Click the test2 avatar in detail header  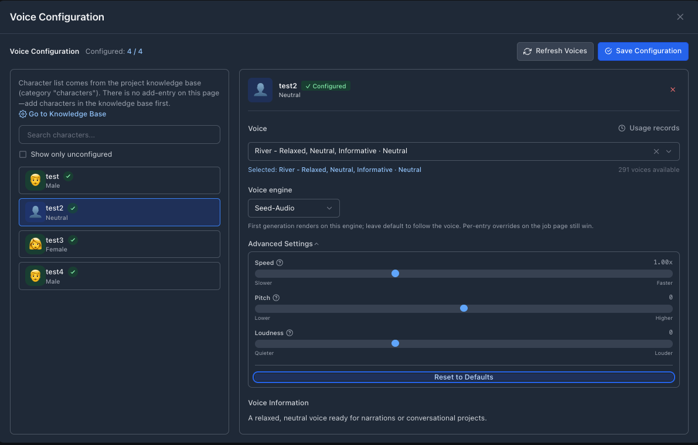(x=260, y=90)
